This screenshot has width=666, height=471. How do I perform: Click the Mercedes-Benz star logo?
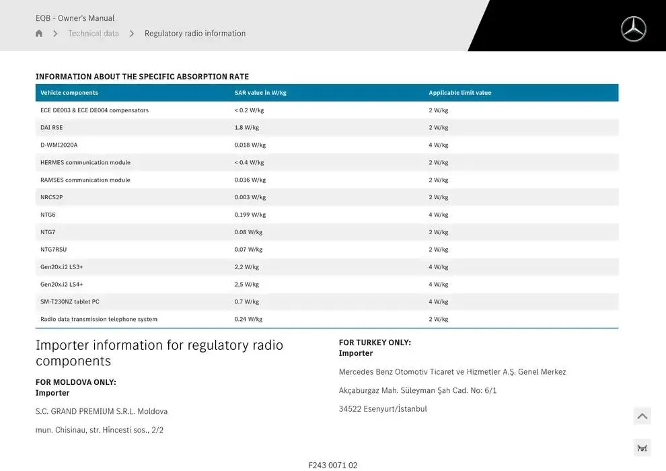click(x=633, y=30)
